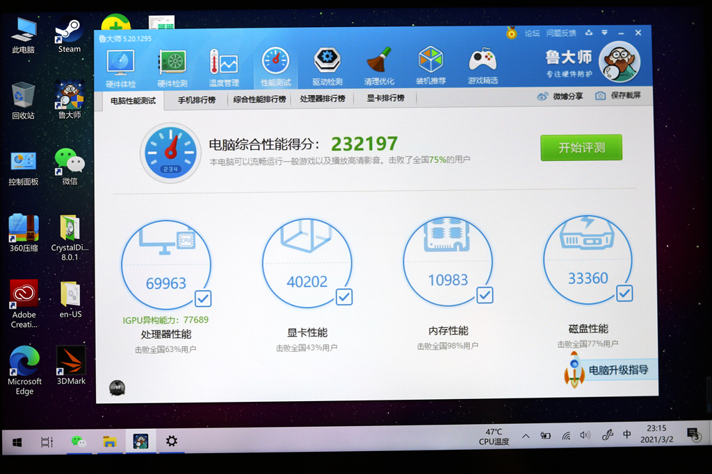Open the Windows Start menu
Screen dimensions: 712x474
[17, 442]
